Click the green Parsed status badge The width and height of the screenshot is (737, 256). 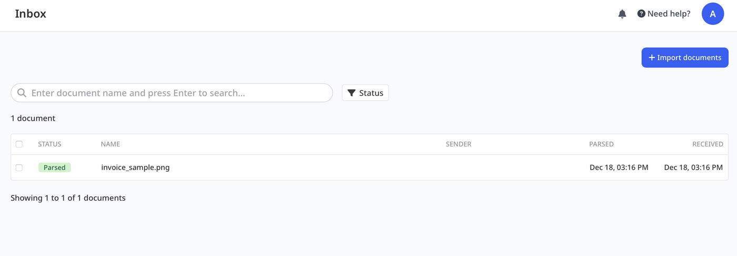[54, 168]
